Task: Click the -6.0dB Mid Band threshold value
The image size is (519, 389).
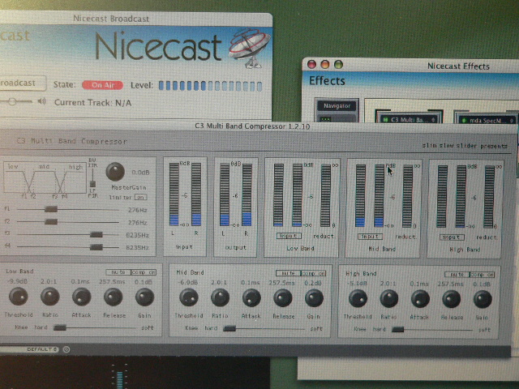Action: click(188, 283)
